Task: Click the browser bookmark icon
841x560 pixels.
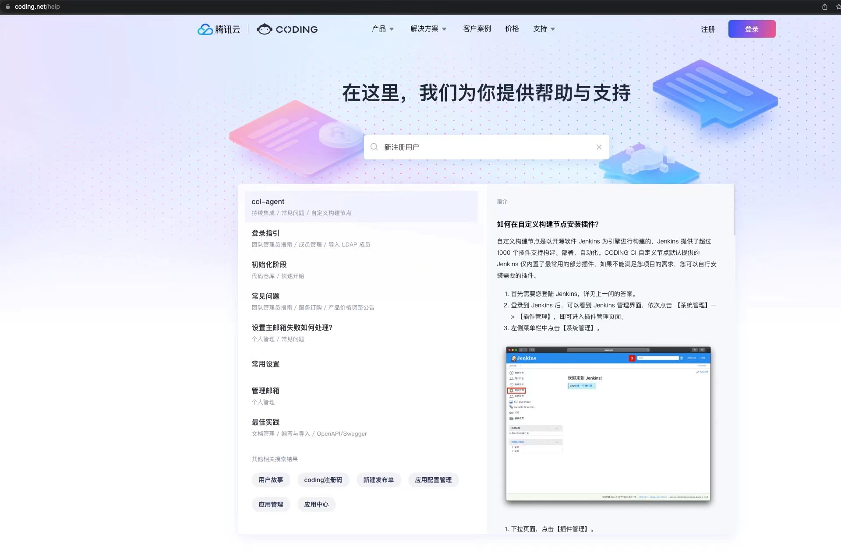Action: 837,6
